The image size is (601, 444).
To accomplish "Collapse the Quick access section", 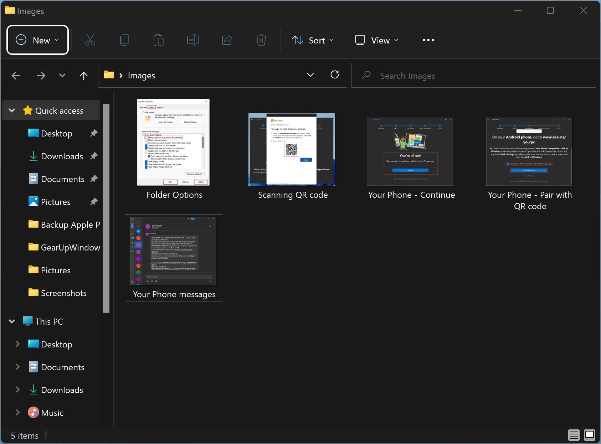I will click(x=12, y=110).
